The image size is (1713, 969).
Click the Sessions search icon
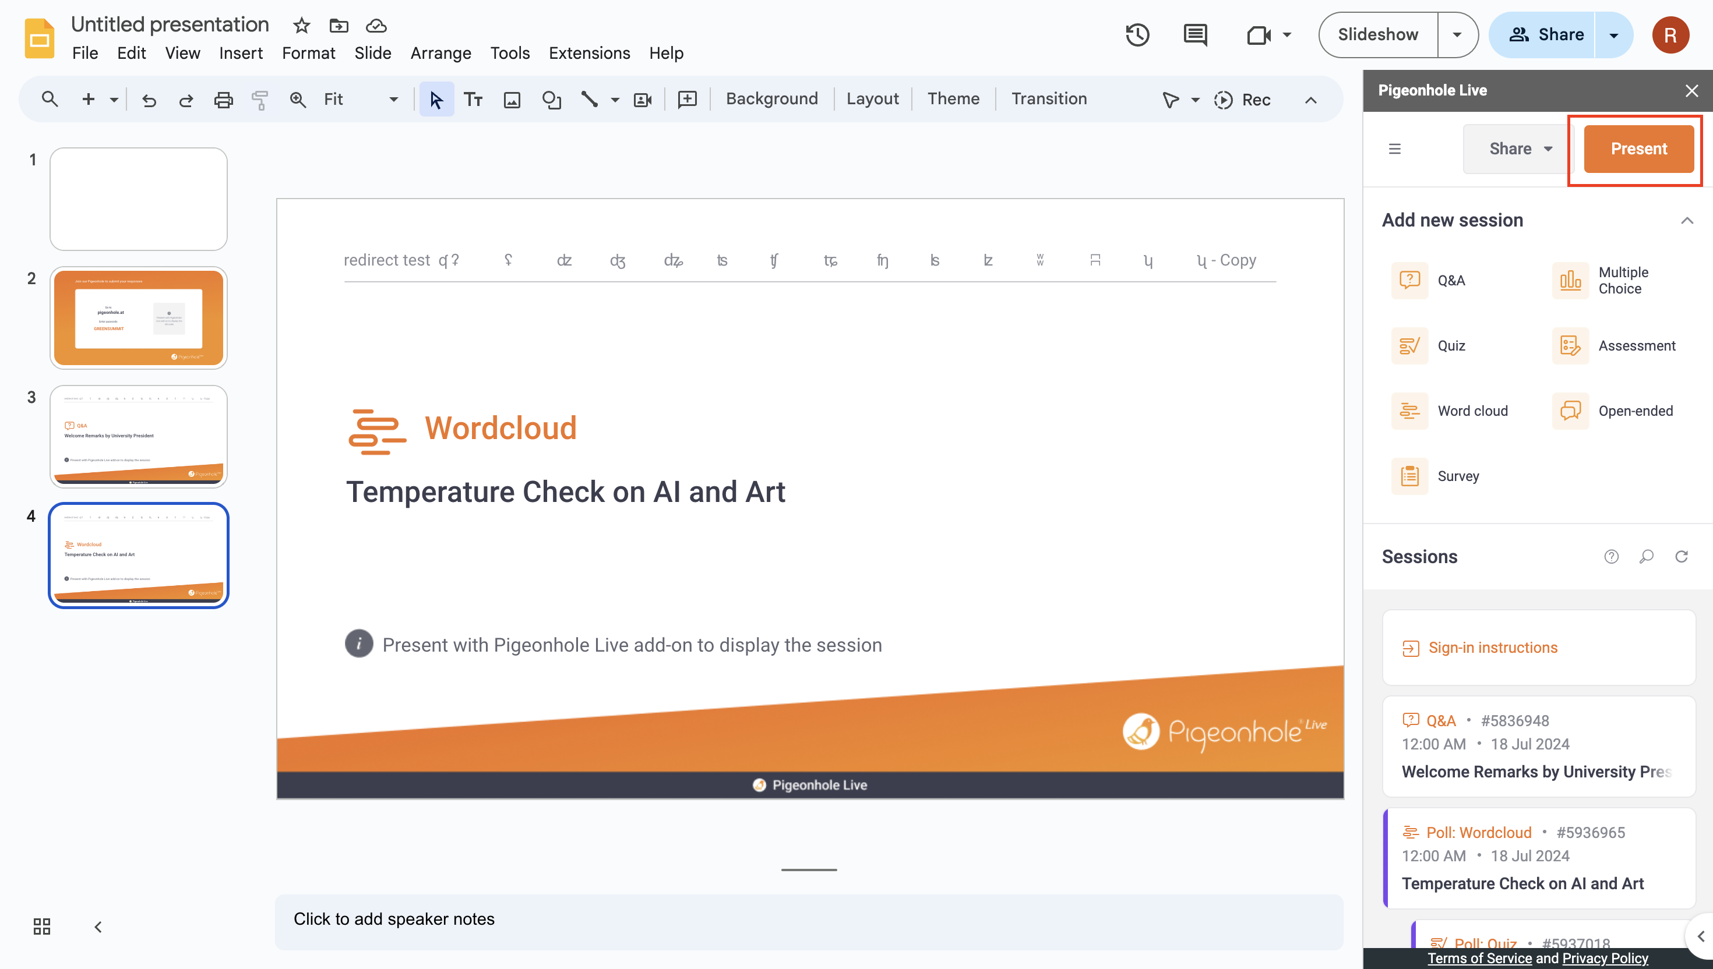click(1647, 556)
